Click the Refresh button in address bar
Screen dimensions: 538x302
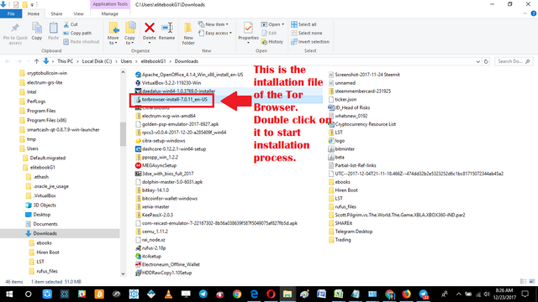[x=486, y=61]
